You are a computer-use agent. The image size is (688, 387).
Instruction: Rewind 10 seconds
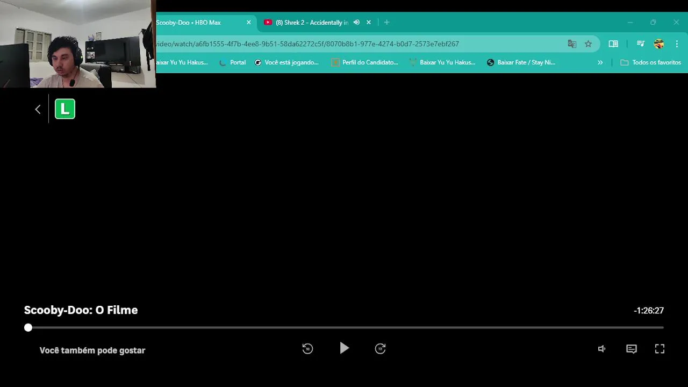307,348
